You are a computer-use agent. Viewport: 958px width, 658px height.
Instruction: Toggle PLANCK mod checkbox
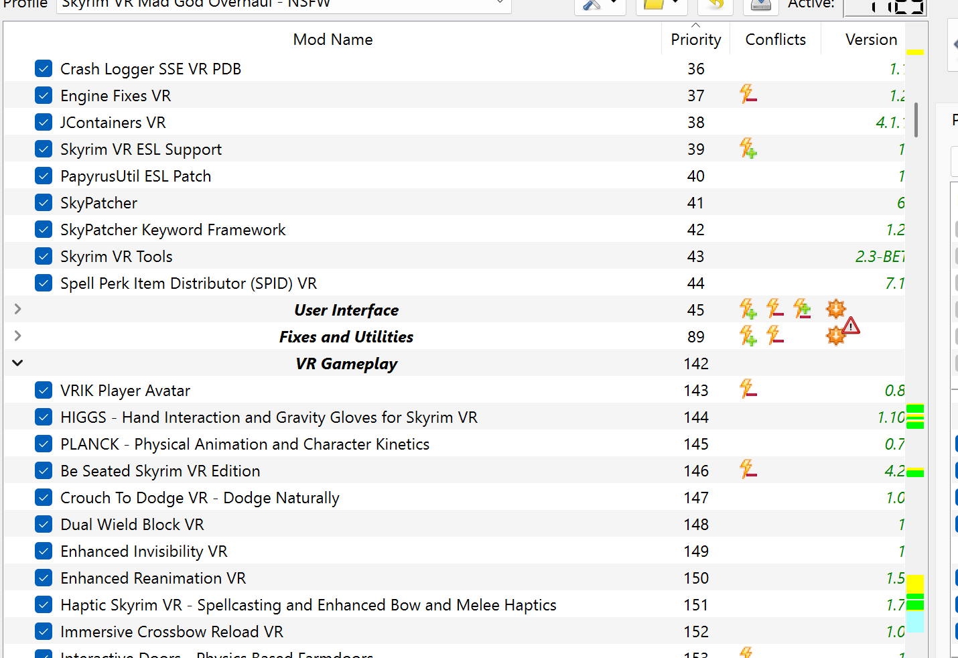44,444
